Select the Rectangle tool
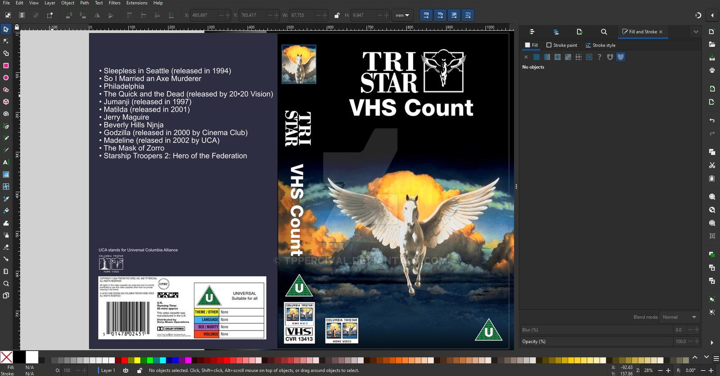Image resolution: width=720 pixels, height=376 pixels. tap(6, 66)
